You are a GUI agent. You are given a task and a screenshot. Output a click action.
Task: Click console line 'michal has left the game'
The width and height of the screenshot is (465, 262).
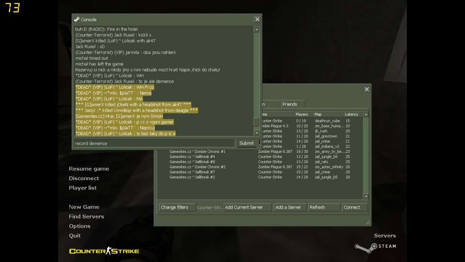pos(99,64)
